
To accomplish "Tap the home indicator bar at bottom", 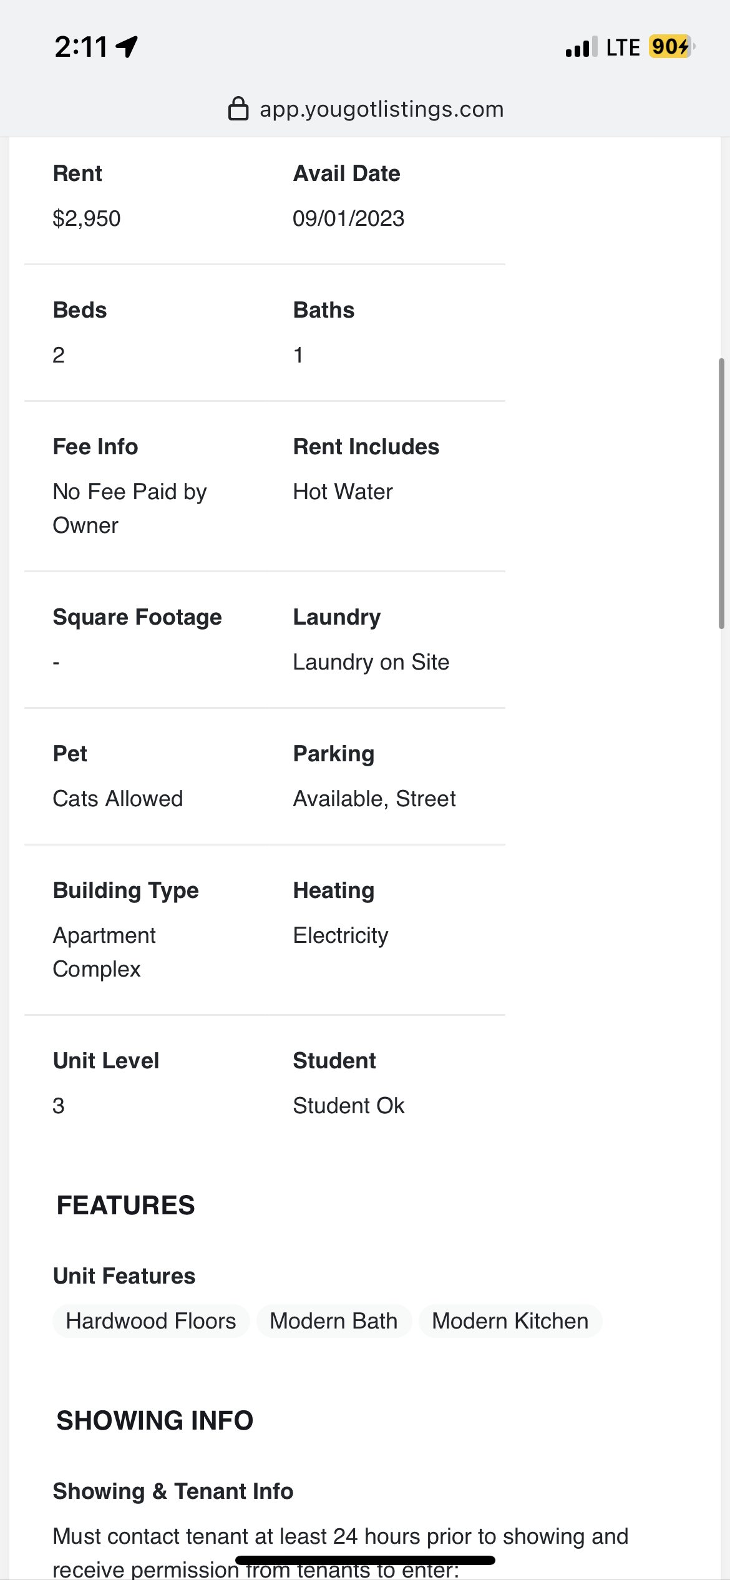I will (365, 1560).
